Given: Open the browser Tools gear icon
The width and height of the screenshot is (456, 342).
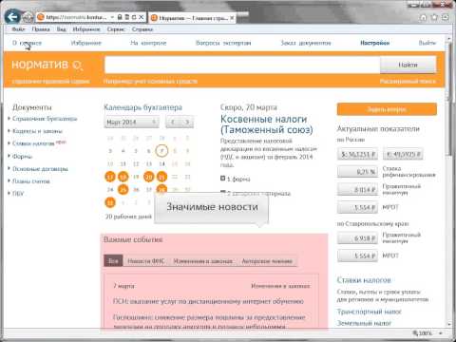Looking at the screenshot, I should (446, 18).
